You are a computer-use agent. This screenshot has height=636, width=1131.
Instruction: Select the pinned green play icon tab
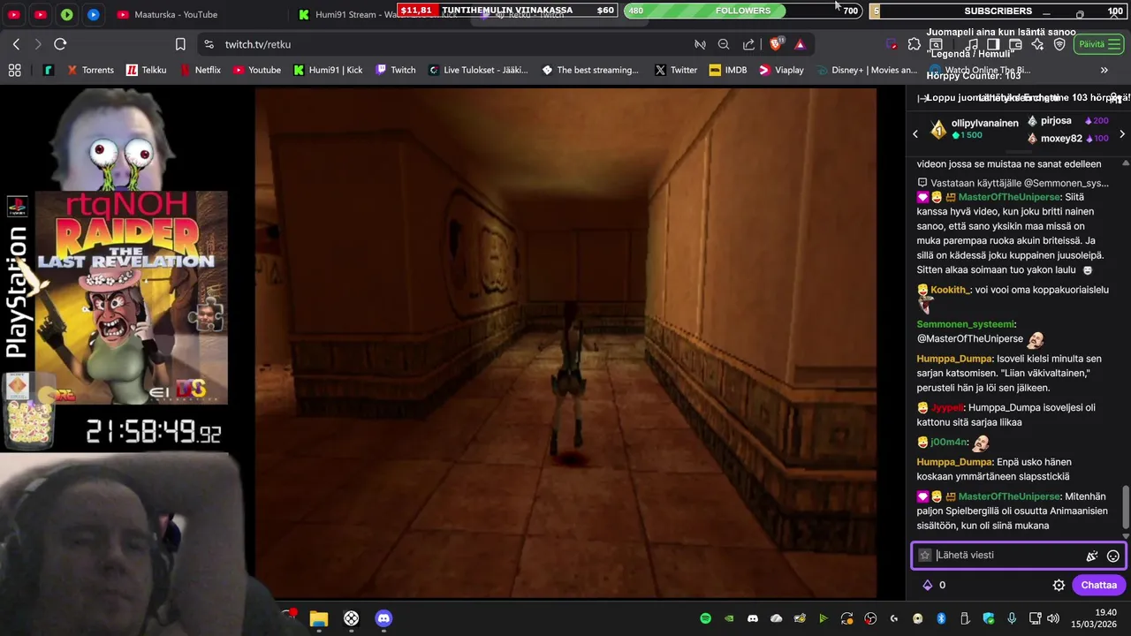[67, 14]
